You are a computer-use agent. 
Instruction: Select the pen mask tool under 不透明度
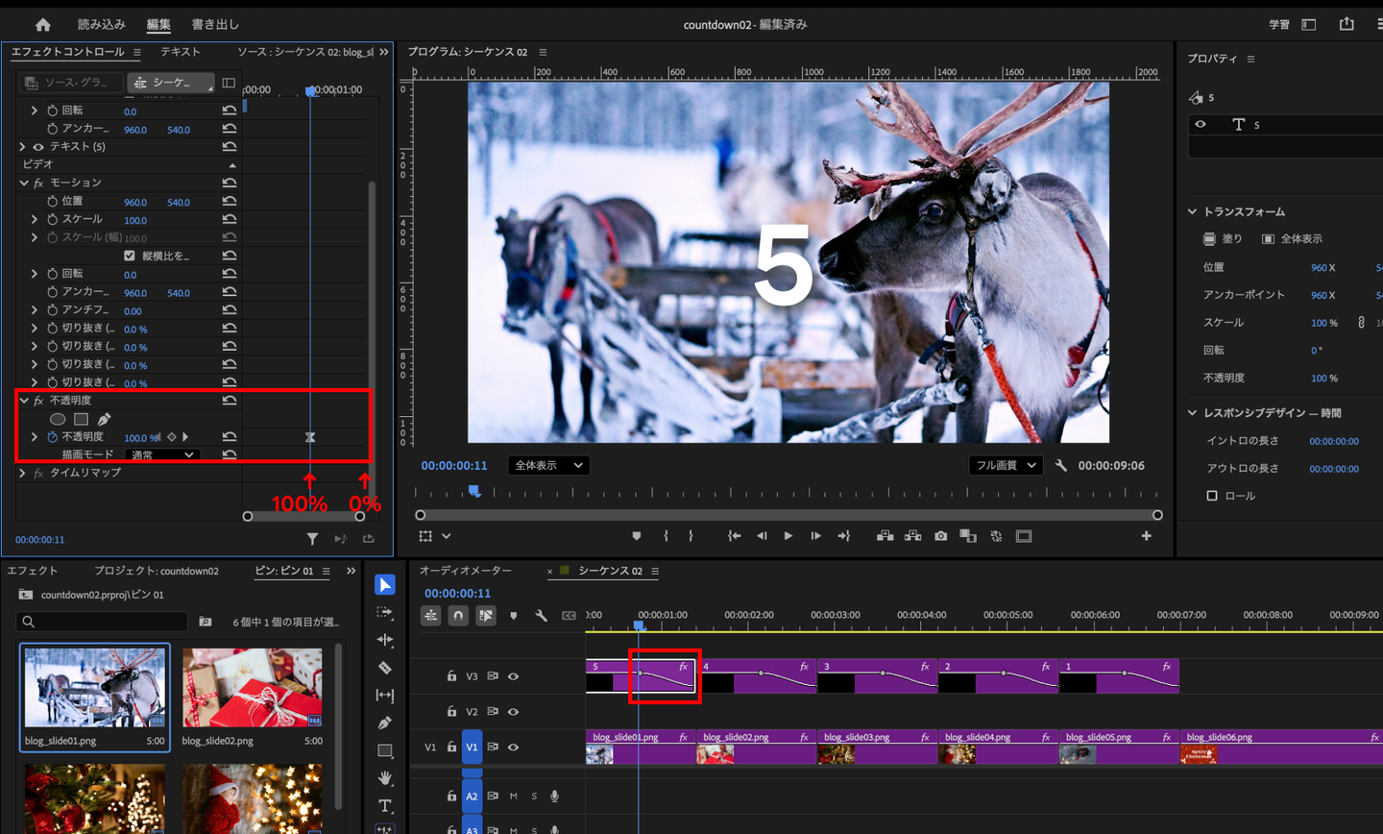(104, 419)
